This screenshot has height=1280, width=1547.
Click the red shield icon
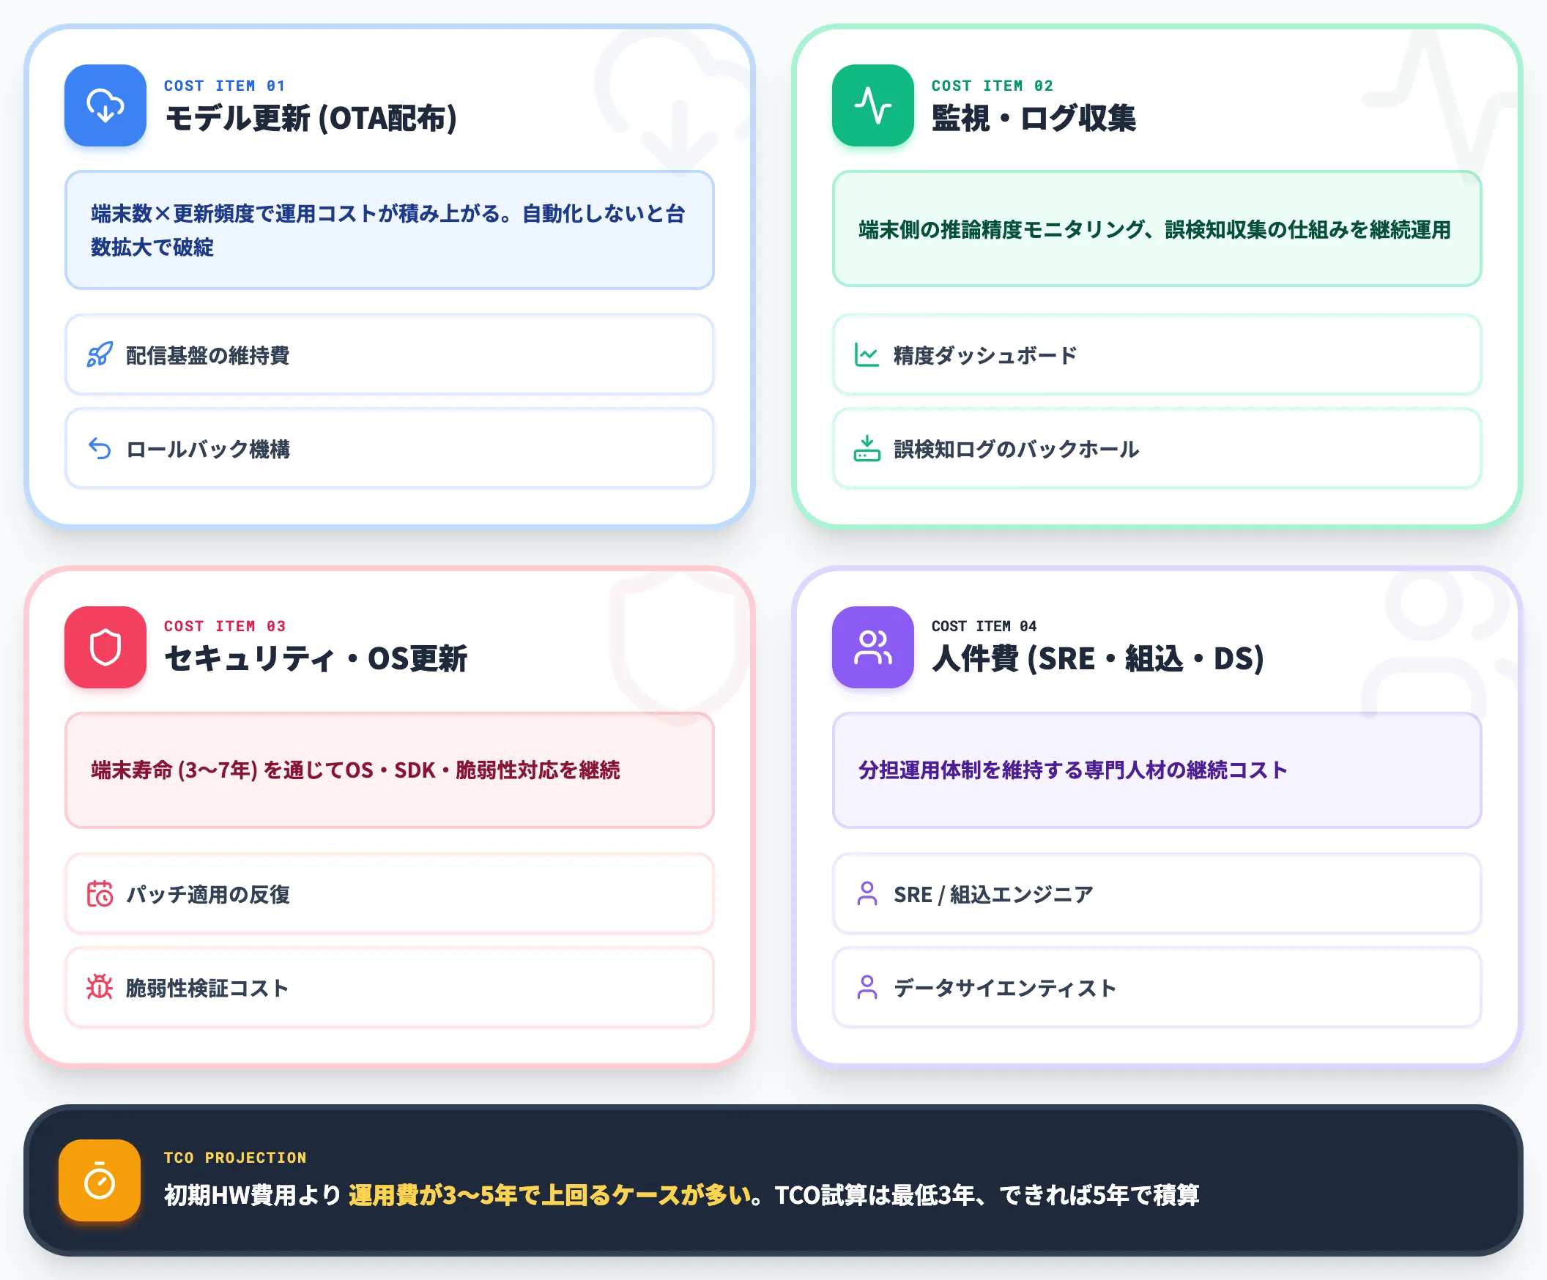(x=105, y=647)
